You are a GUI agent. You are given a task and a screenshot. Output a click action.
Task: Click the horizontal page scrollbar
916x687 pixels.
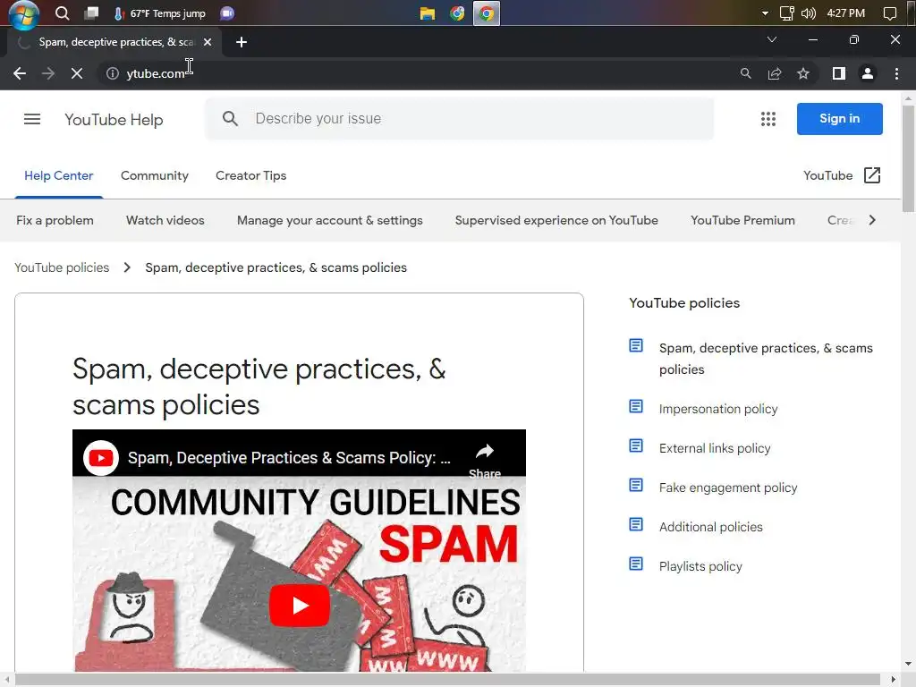tap(447, 680)
